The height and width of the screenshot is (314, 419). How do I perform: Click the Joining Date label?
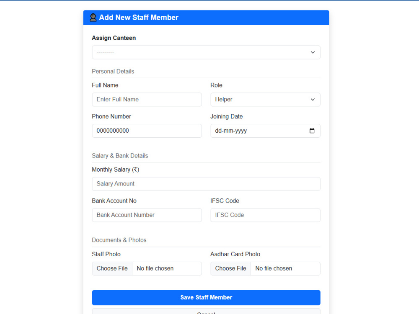[226, 116]
